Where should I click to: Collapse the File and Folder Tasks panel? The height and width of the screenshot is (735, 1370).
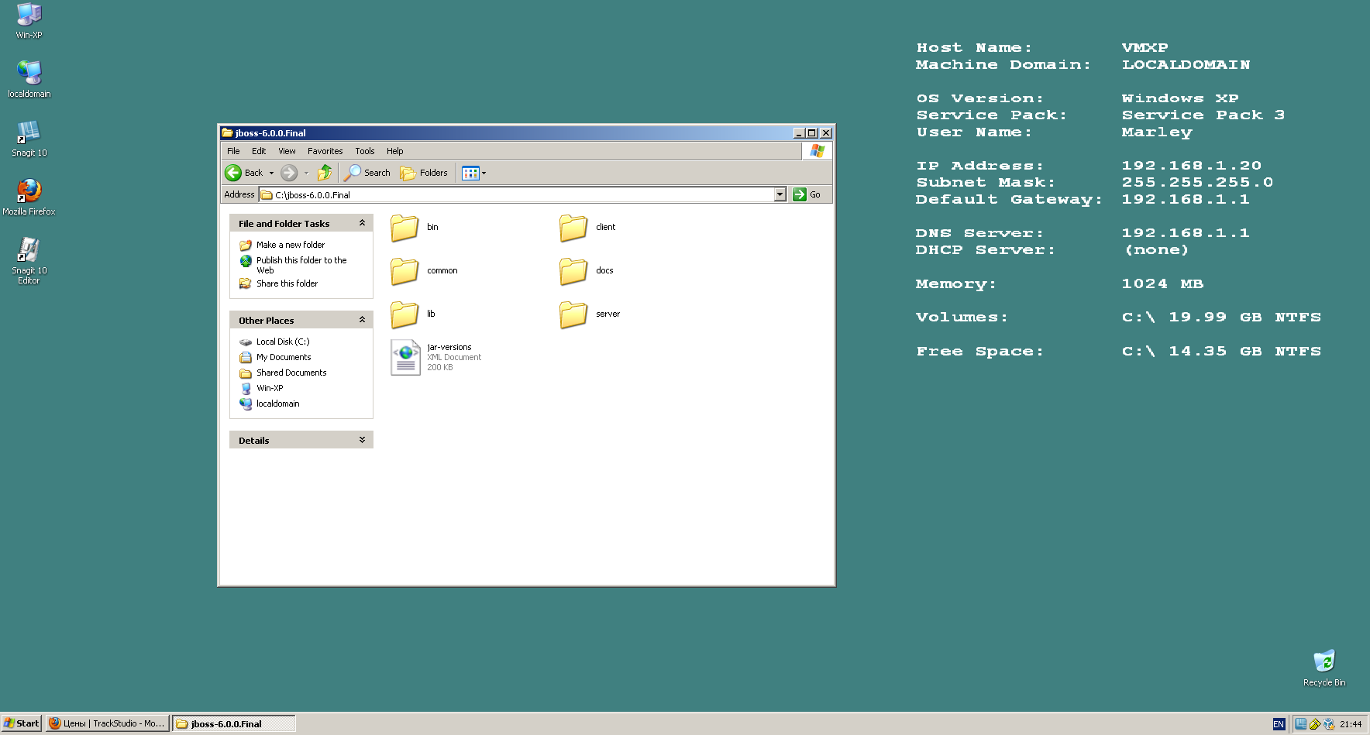pyautogui.click(x=361, y=223)
